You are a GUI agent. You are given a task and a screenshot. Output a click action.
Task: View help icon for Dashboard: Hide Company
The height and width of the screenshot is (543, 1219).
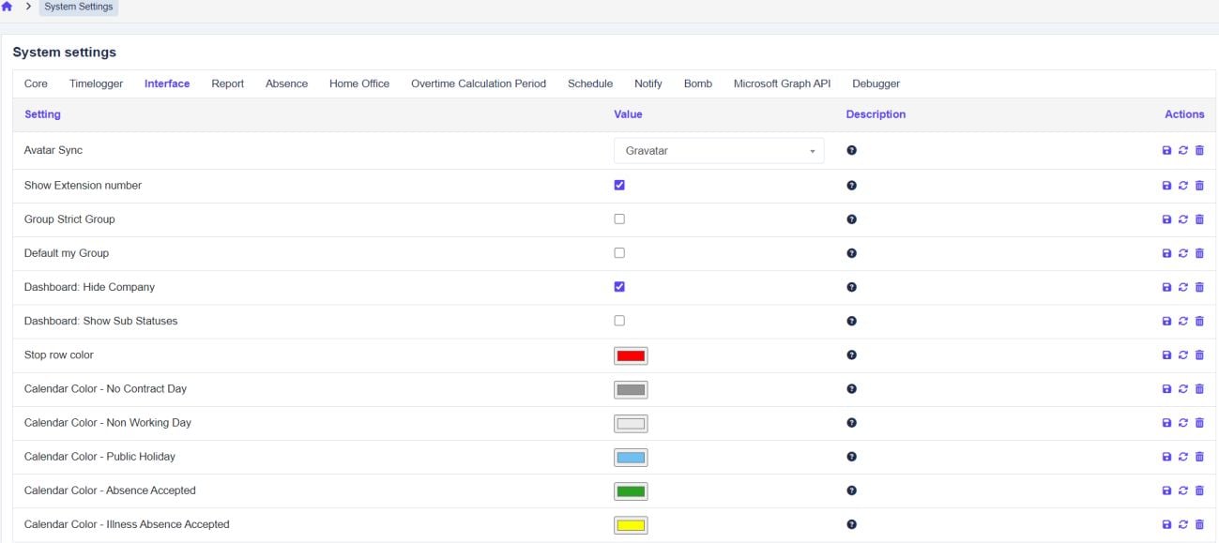click(851, 287)
